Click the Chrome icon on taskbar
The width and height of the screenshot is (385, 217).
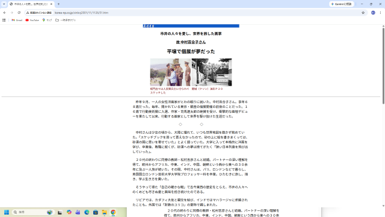click(x=113, y=212)
